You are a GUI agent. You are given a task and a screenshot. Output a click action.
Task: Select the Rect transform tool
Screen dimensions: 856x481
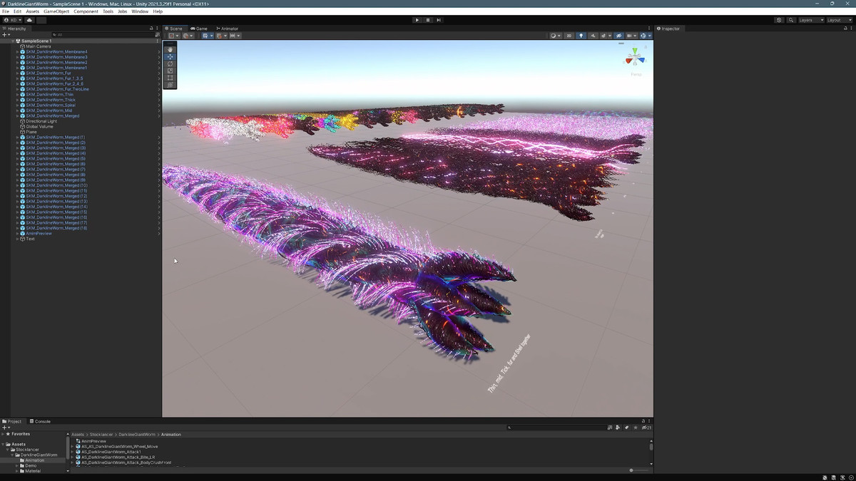pos(170,78)
